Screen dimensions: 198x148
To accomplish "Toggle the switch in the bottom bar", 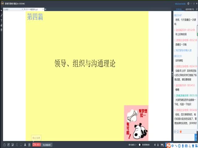I will click(140, 145).
